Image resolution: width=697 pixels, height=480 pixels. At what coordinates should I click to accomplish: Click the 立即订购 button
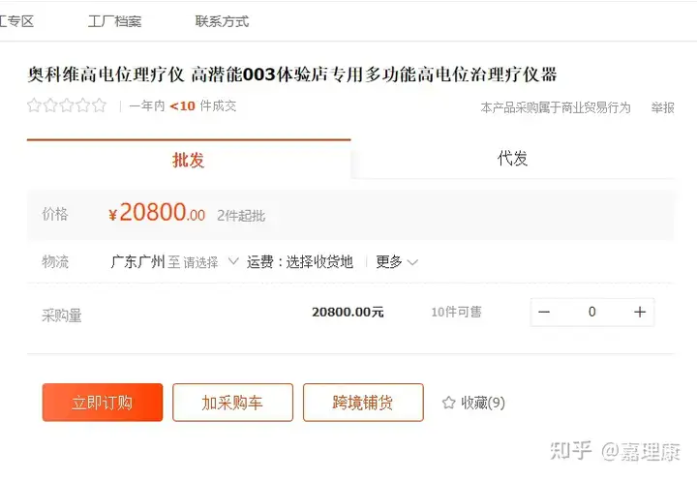(103, 403)
